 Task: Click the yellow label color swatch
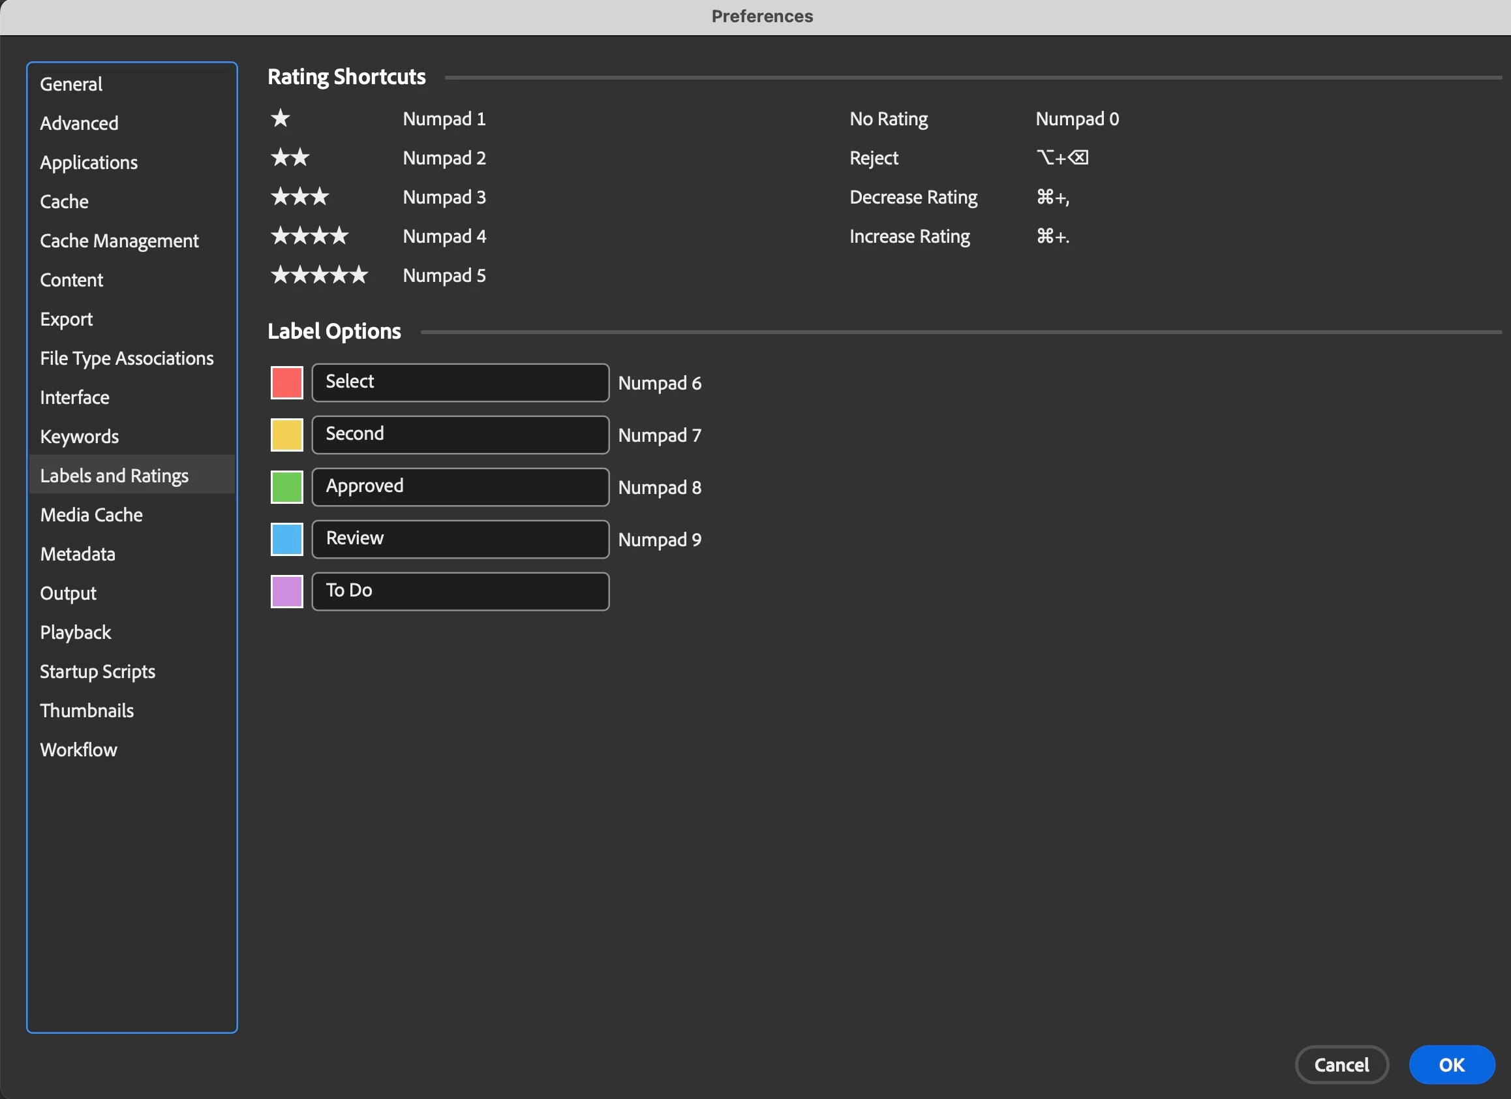pos(286,435)
